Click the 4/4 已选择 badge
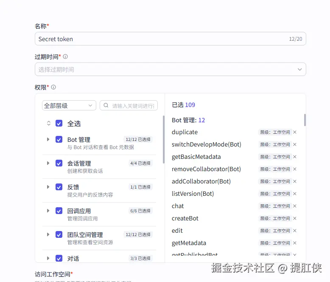 click(x=140, y=163)
